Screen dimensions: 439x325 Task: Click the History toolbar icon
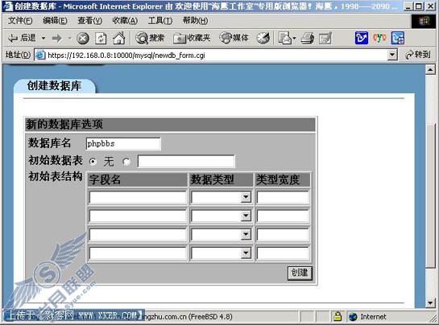(263, 38)
